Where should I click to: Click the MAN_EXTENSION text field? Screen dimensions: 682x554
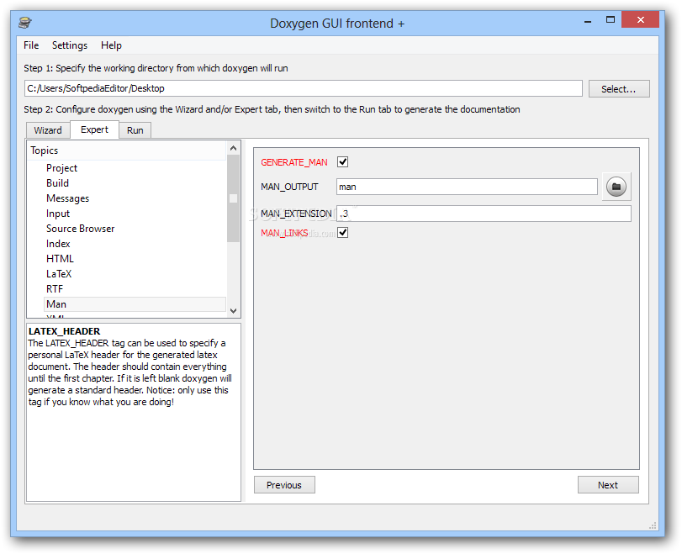[x=484, y=214]
